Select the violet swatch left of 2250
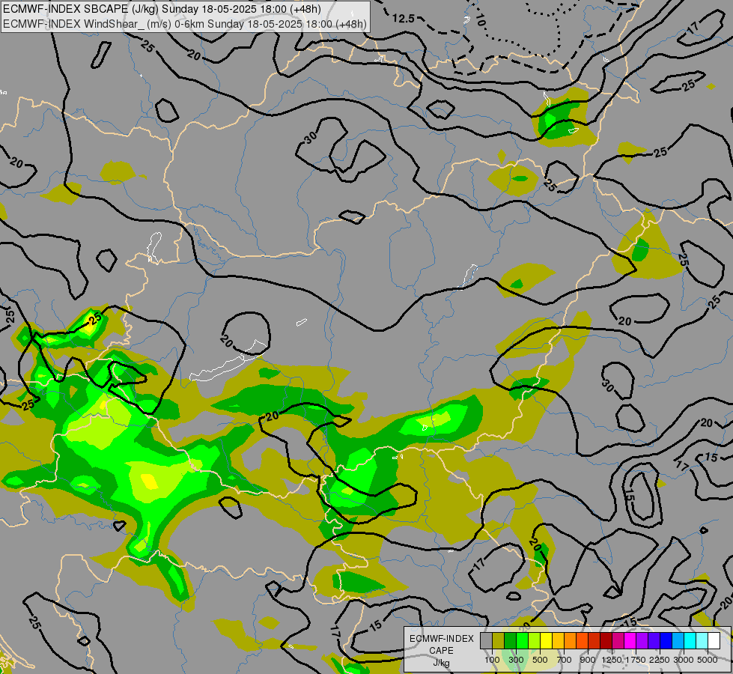This screenshot has width=733, height=674. (x=654, y=641)
